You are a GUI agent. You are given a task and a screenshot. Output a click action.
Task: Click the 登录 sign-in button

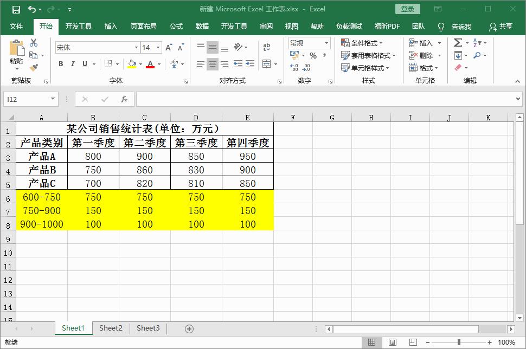point(407,9)
